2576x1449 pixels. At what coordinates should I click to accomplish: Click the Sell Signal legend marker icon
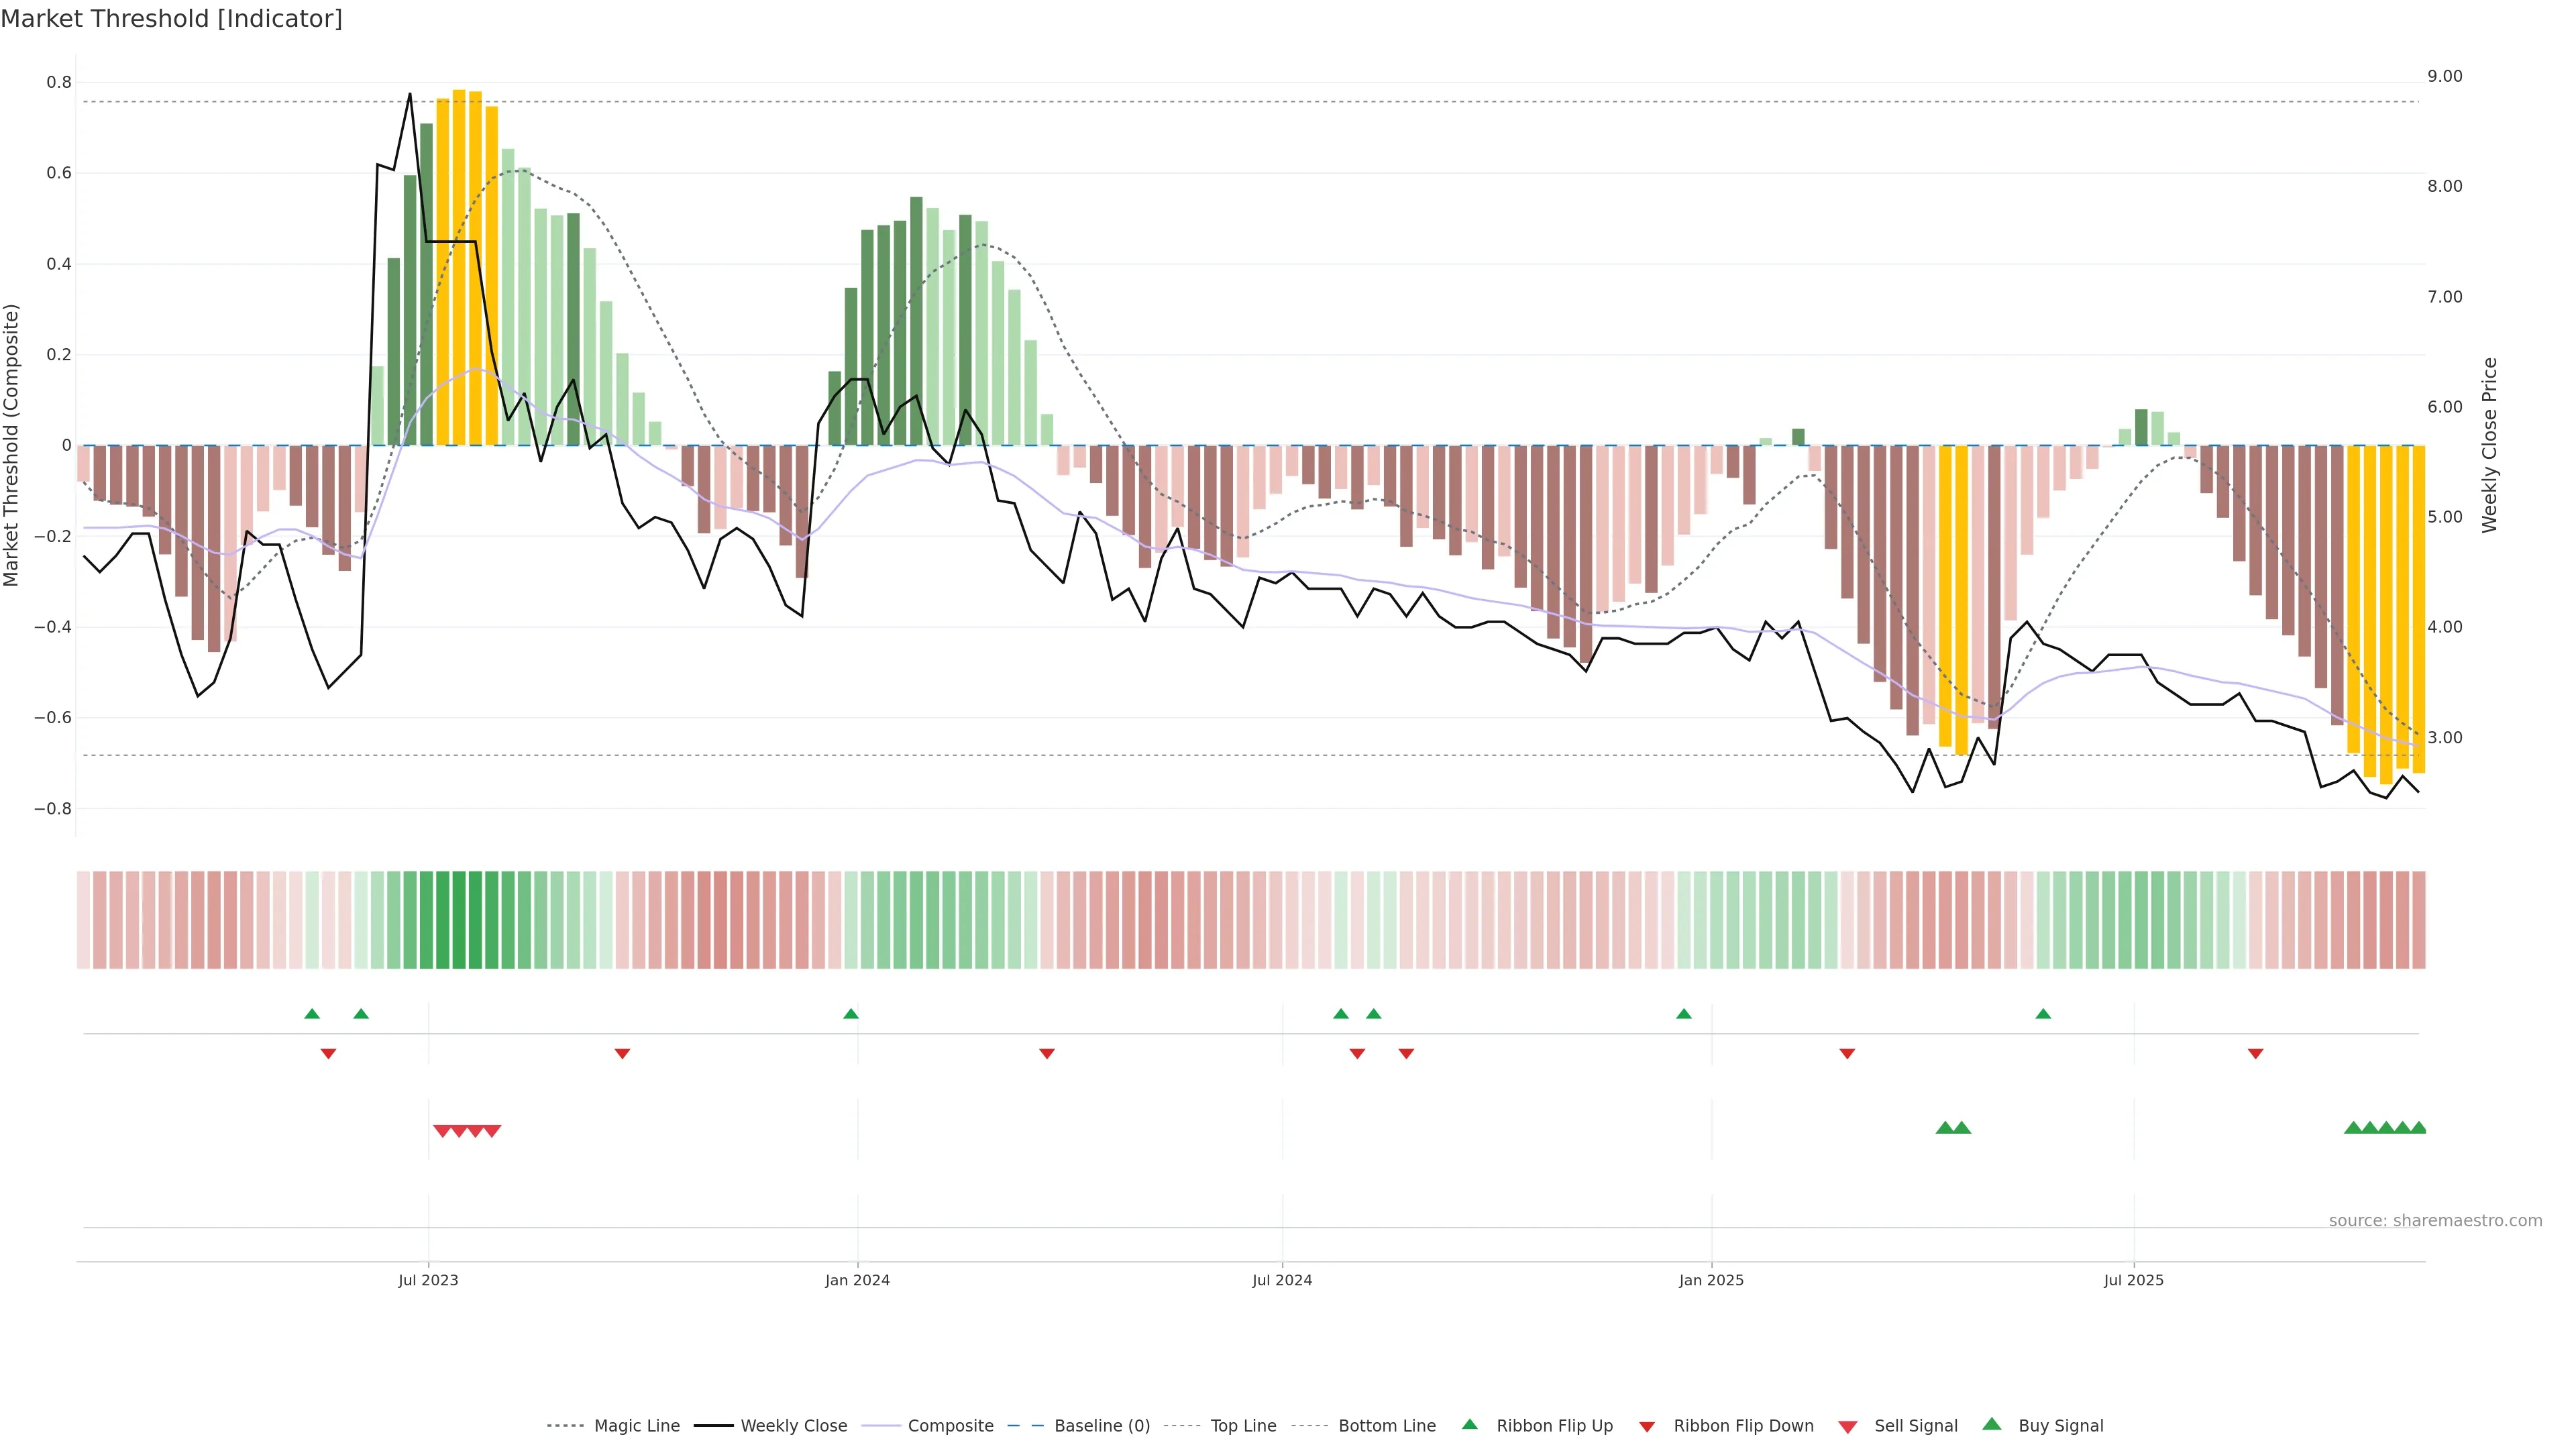[x=1847, y=1426]
